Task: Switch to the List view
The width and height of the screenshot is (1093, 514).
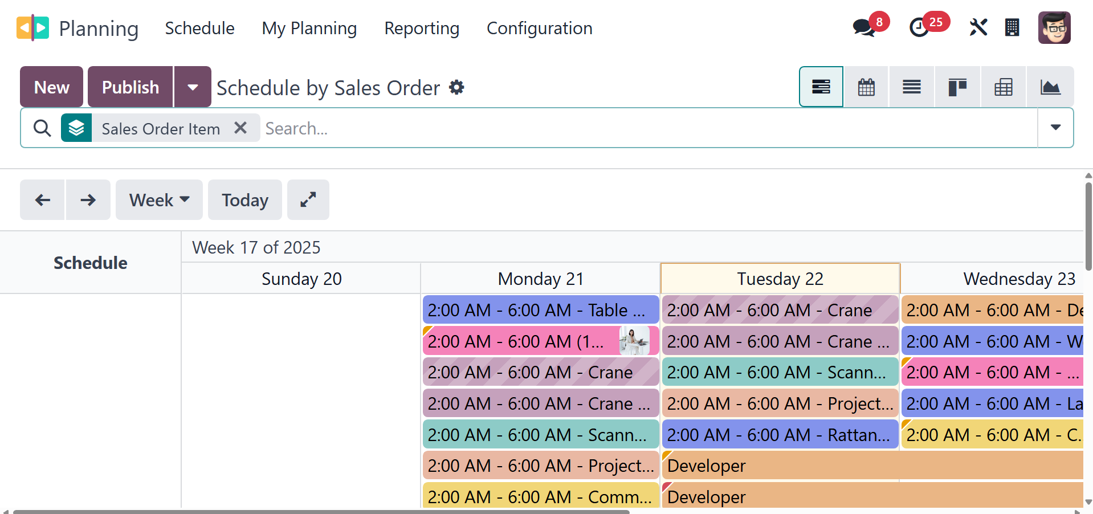Action: (x=912, y=87)
